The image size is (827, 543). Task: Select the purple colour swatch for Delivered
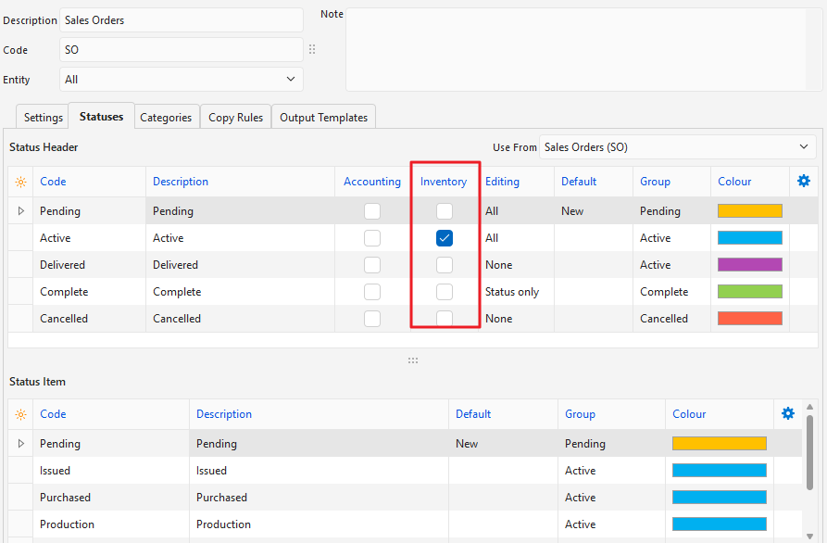pyautogui.click(x=749, y=265)
